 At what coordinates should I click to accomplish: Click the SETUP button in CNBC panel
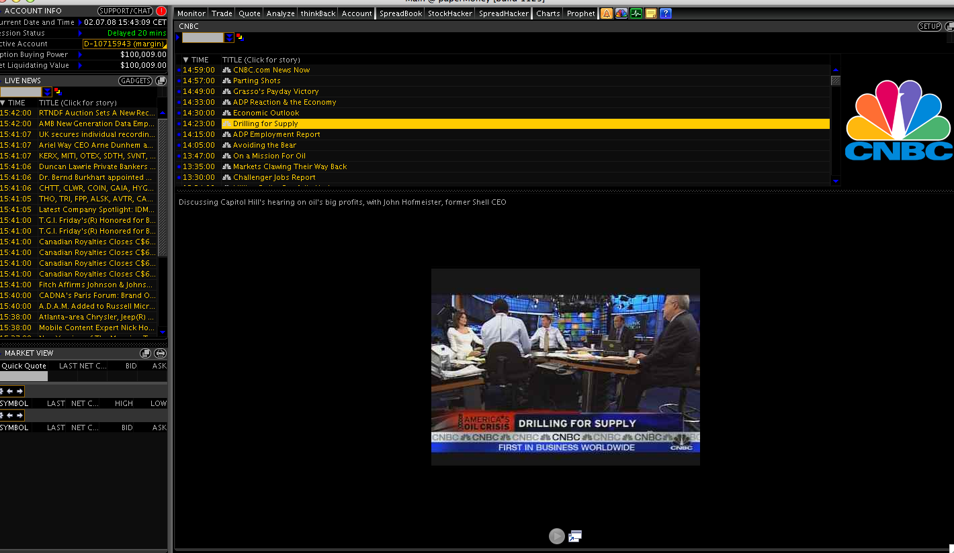pos(930,26)
